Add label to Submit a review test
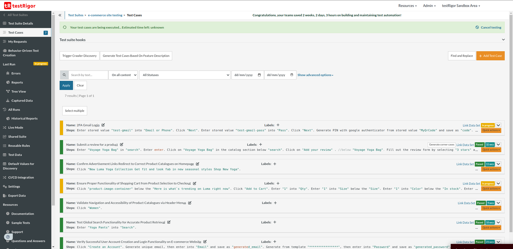 [261, 144]
